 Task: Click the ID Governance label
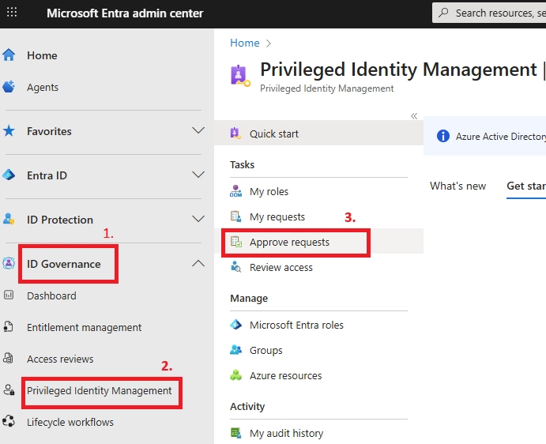64,264
